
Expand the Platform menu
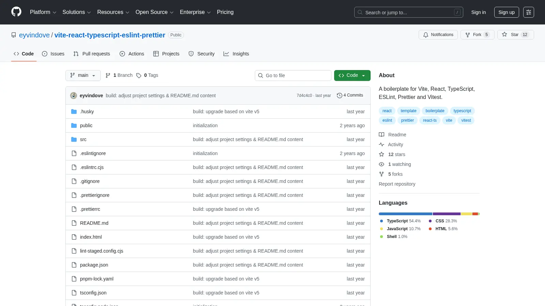[43, 12]
